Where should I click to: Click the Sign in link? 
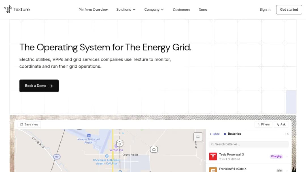(265, 10)
